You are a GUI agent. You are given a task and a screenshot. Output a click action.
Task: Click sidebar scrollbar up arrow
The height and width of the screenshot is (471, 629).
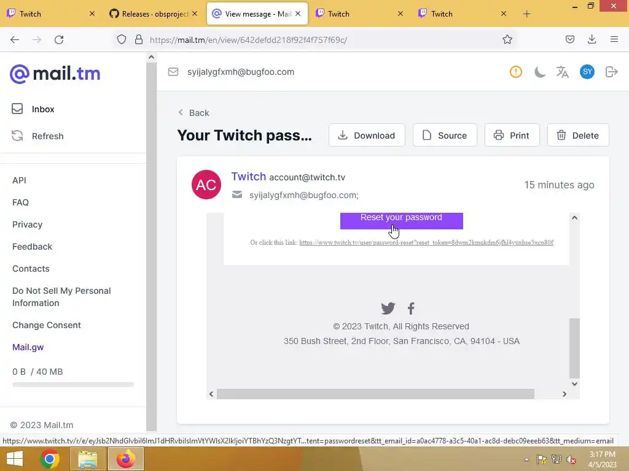pos(151,57)
